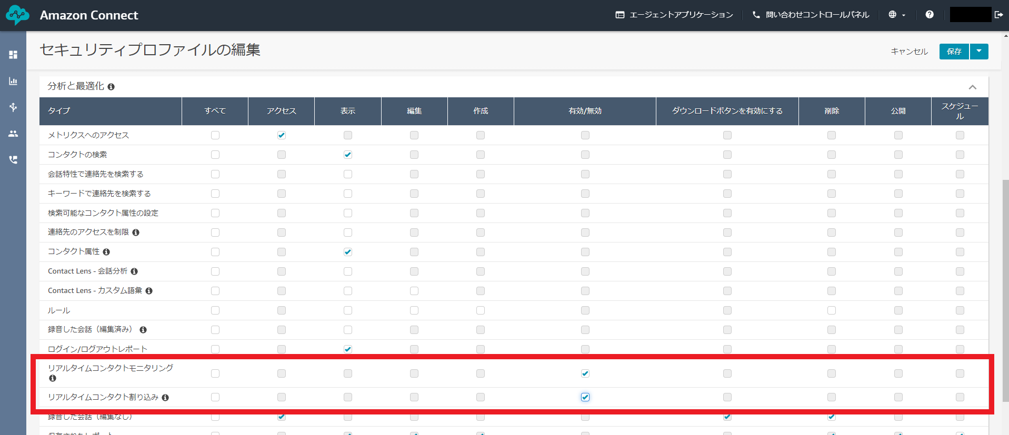
Task: Click the logout icon in header
Action: point(998,15)
